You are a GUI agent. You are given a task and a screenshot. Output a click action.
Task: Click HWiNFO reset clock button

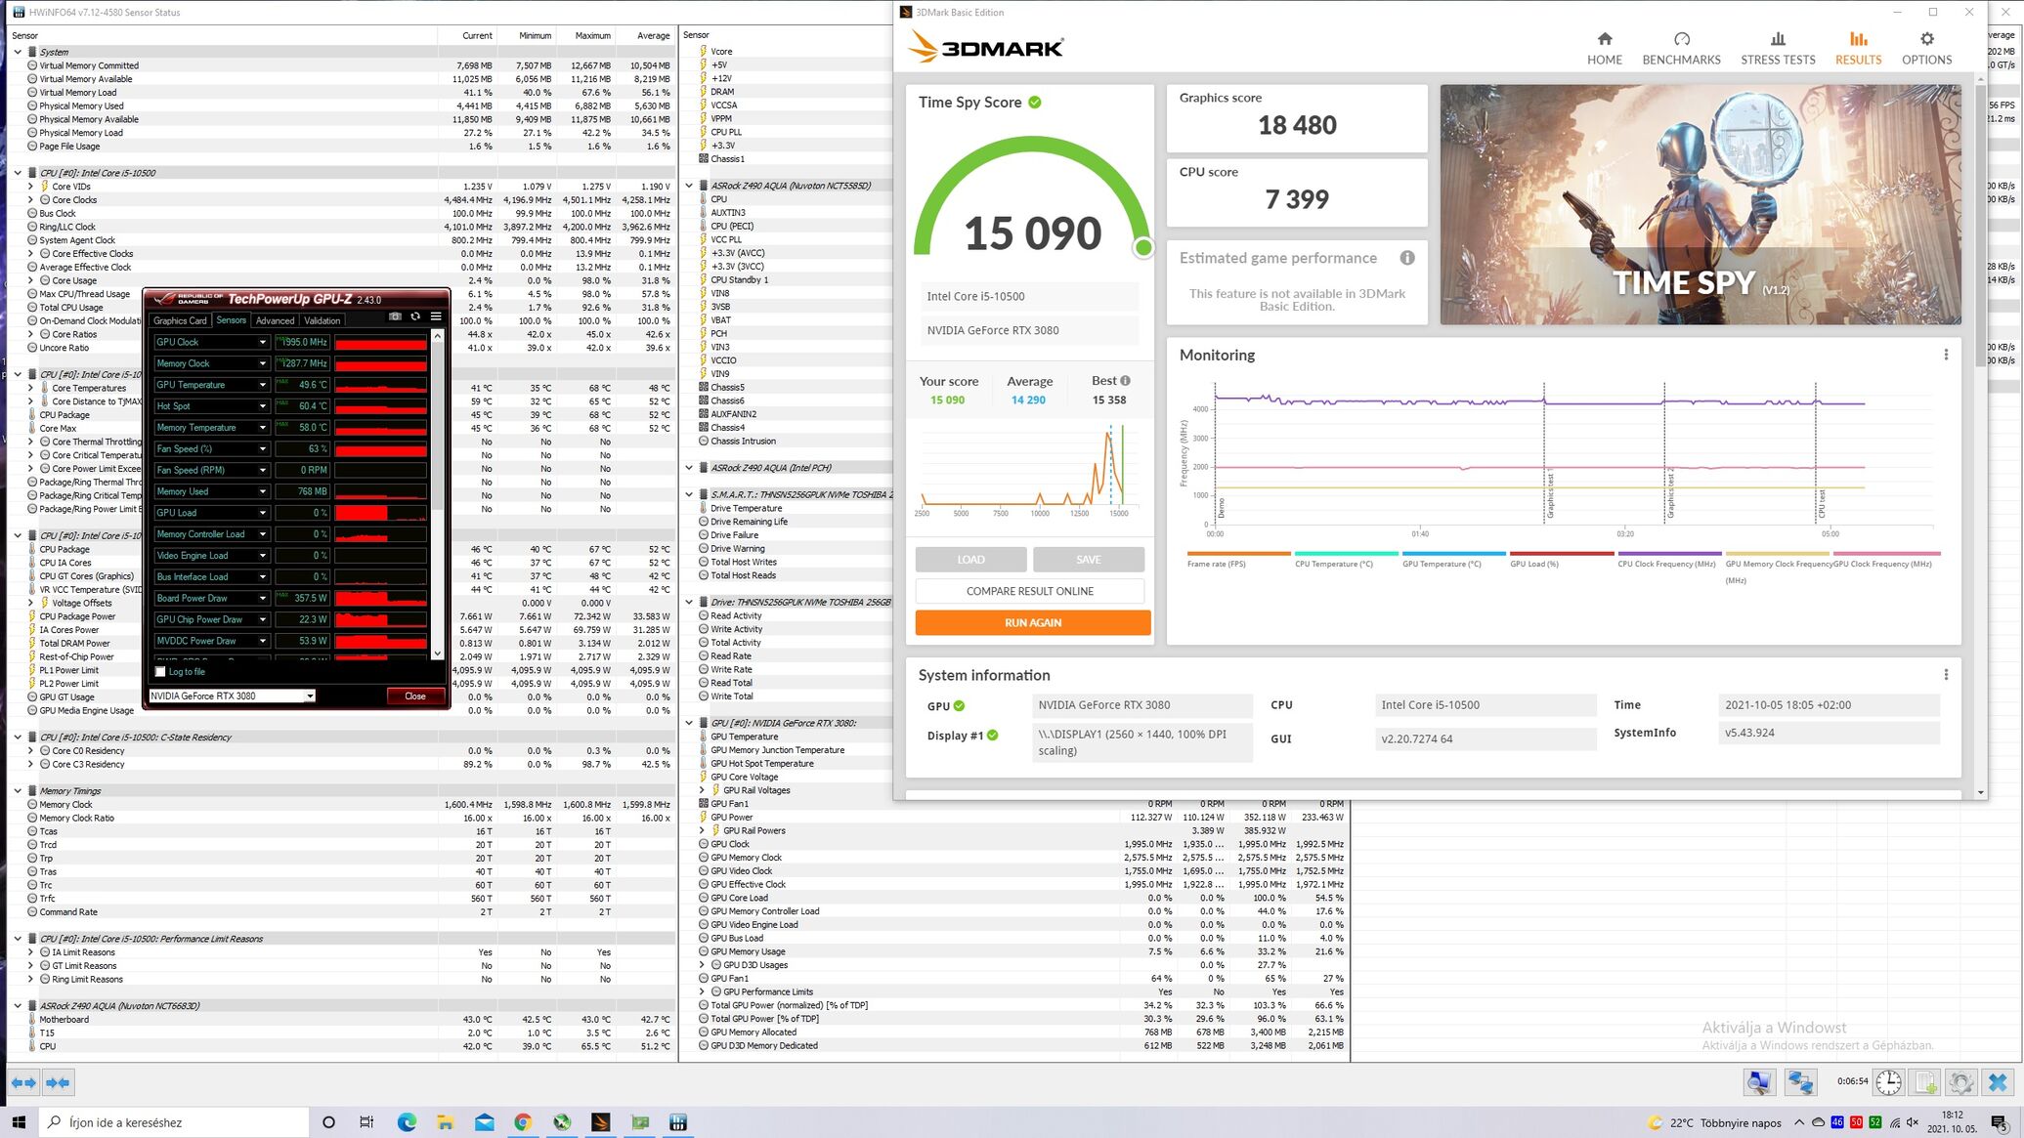[x=1888, y=1082]
